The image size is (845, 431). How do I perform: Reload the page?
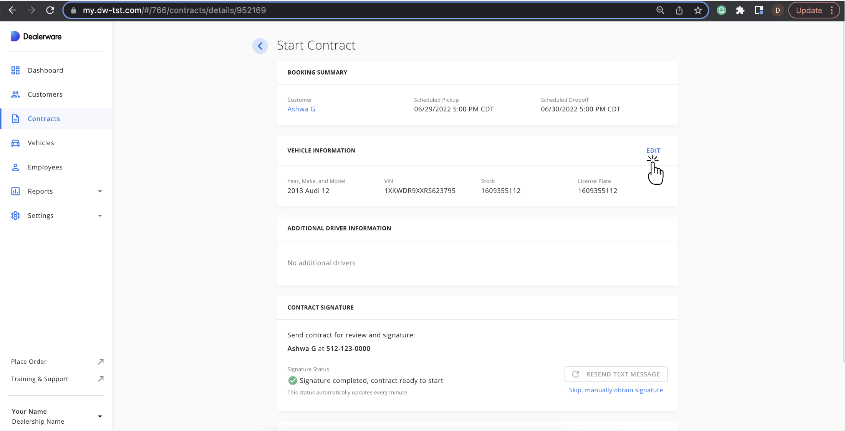coord(50,10)
